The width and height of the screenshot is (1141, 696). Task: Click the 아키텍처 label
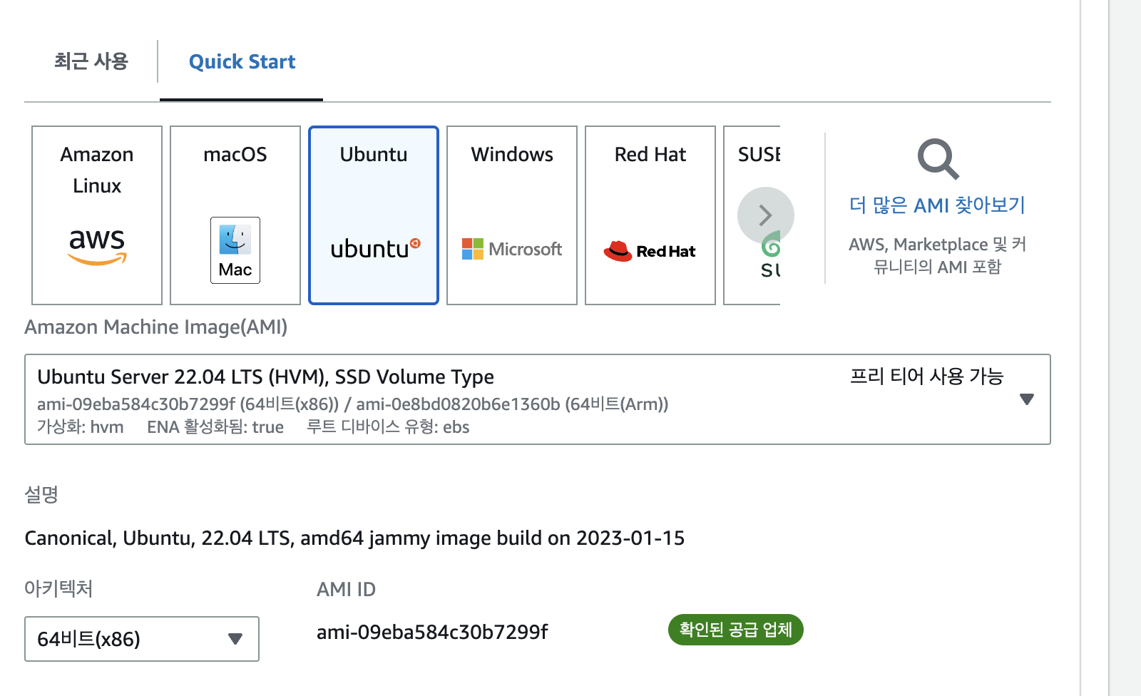(58, 588)
